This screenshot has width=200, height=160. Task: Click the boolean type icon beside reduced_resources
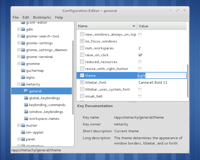coord(82,62)
